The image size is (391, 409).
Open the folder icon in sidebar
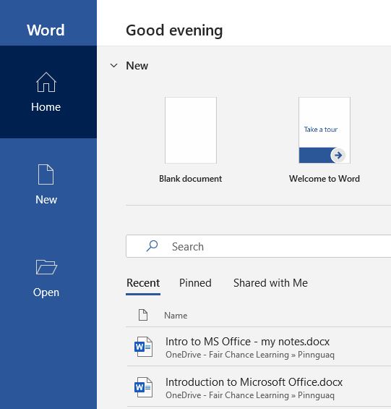[46, 267]
